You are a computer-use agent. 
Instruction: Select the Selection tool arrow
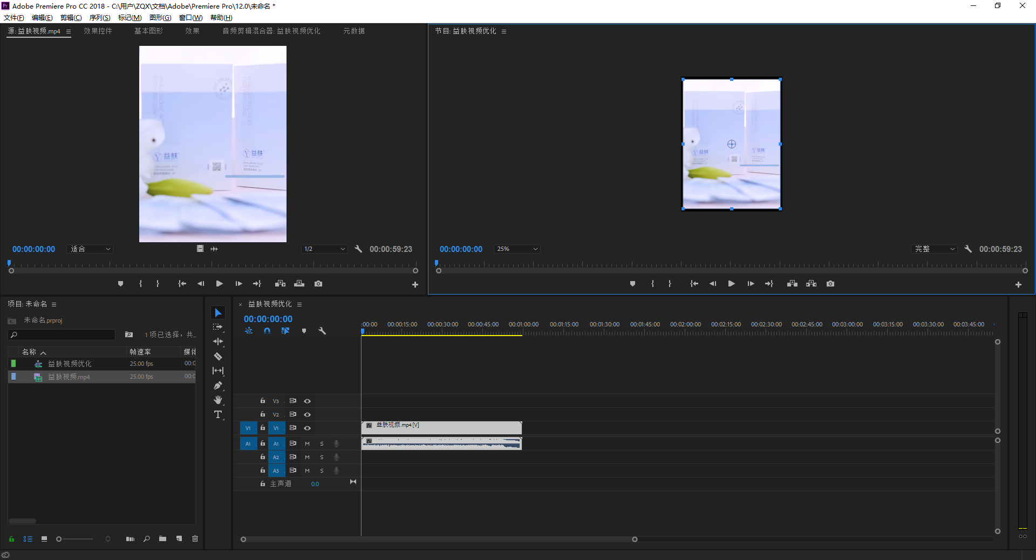click(x=218, y=313)
